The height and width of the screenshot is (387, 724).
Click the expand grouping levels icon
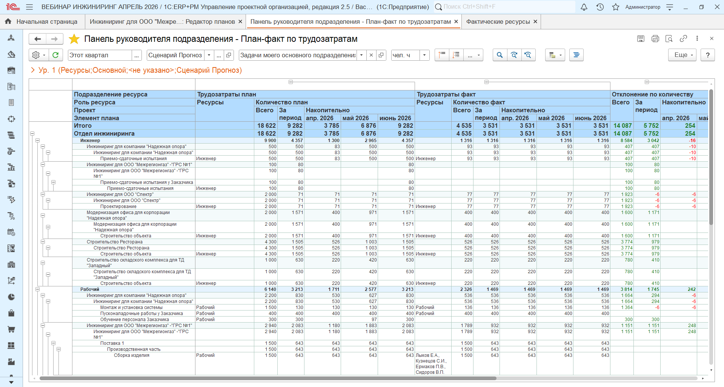tap(456, 55)
